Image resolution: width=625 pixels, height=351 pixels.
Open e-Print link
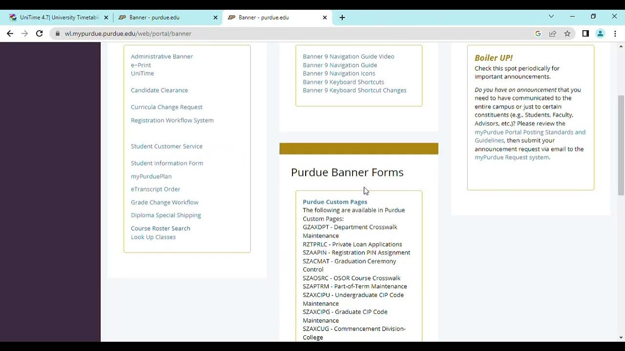[x=141, y=65]
